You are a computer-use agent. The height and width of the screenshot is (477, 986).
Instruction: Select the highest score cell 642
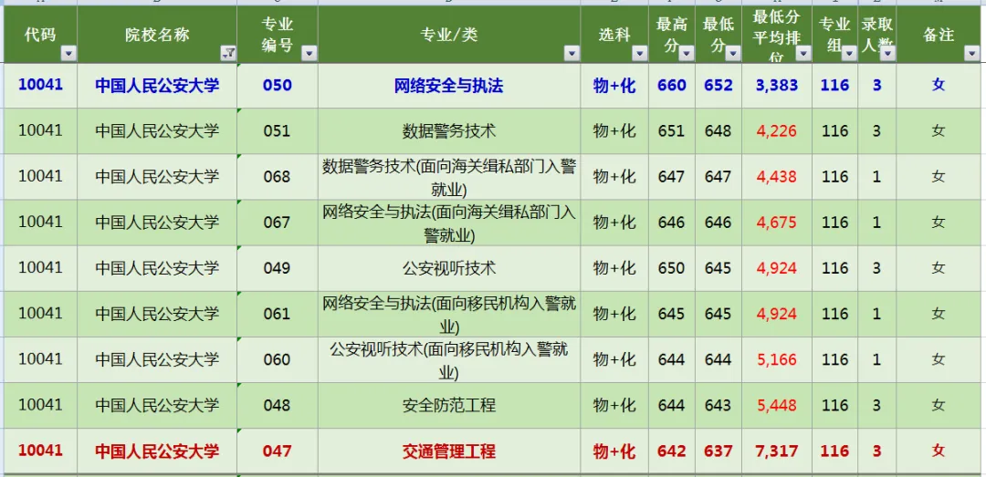(x=672, y=451)
